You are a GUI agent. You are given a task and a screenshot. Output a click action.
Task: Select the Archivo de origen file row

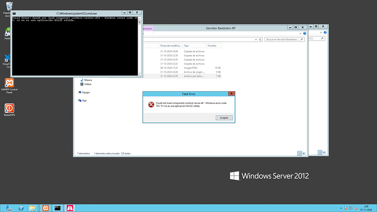pyautogui.click(x=182, y=72)
